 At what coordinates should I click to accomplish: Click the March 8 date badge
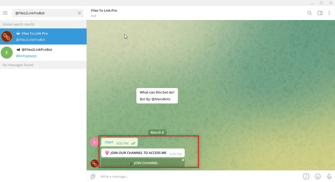157,132
